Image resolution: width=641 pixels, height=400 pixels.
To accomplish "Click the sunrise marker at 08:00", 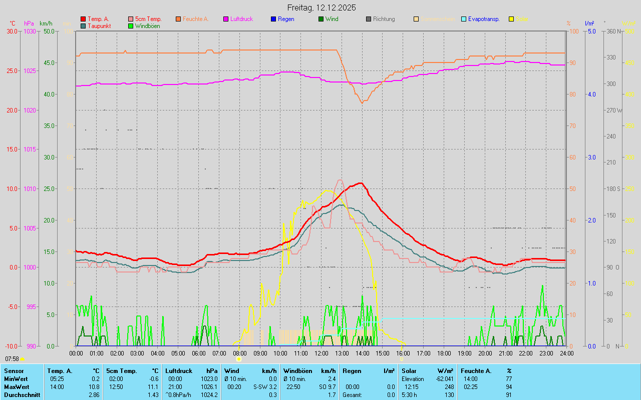I will tap(239, 359).
